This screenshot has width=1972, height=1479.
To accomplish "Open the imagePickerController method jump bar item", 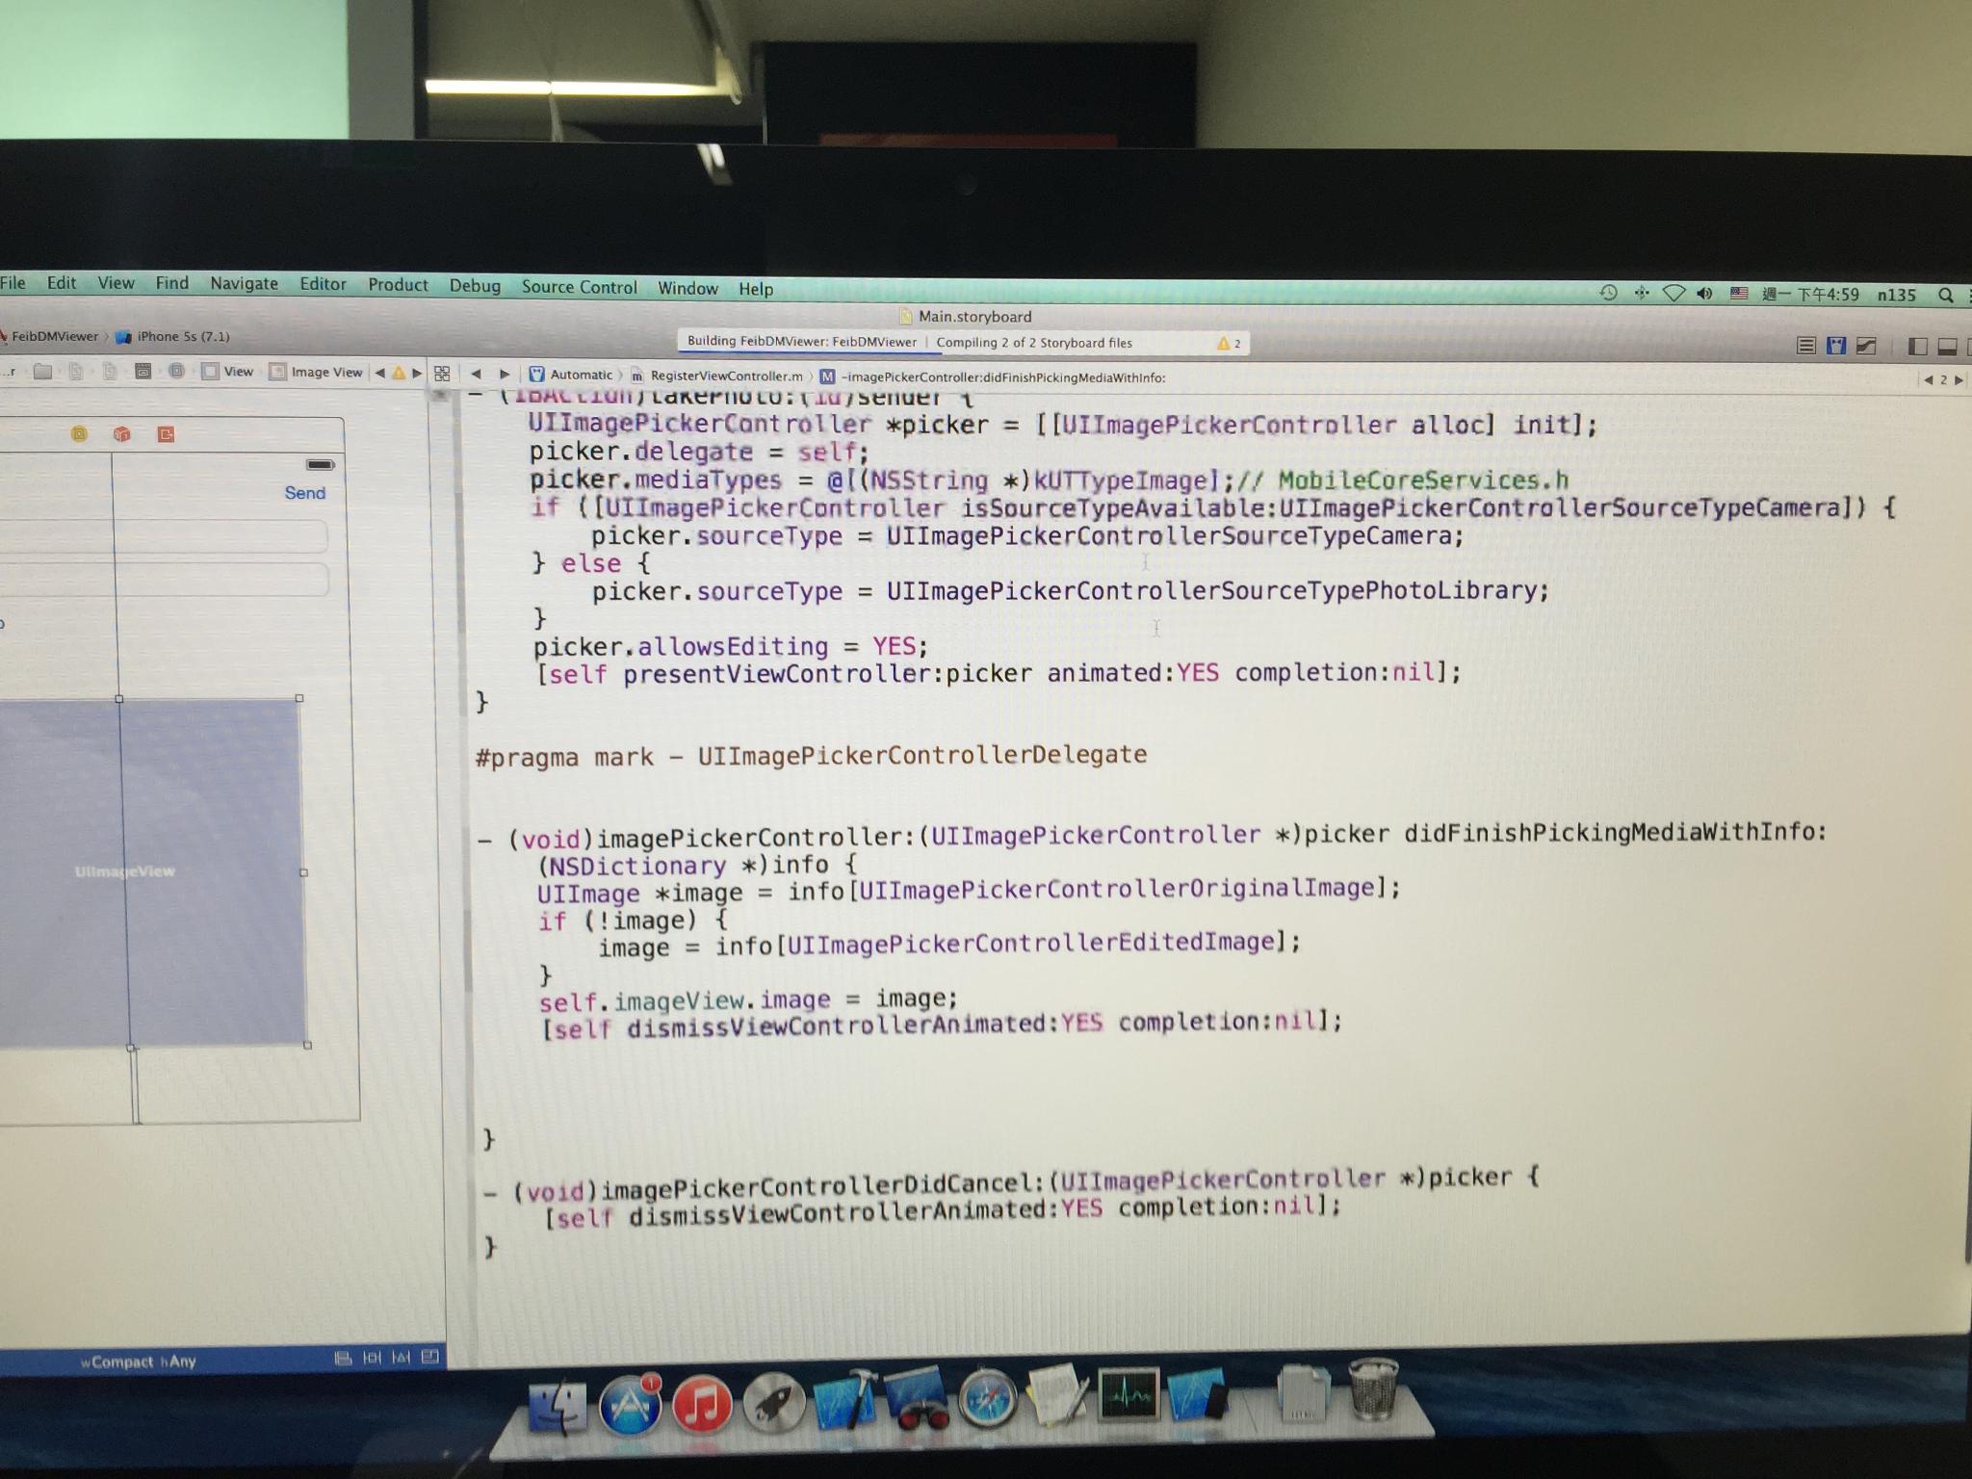I will [x=993, y=377].
